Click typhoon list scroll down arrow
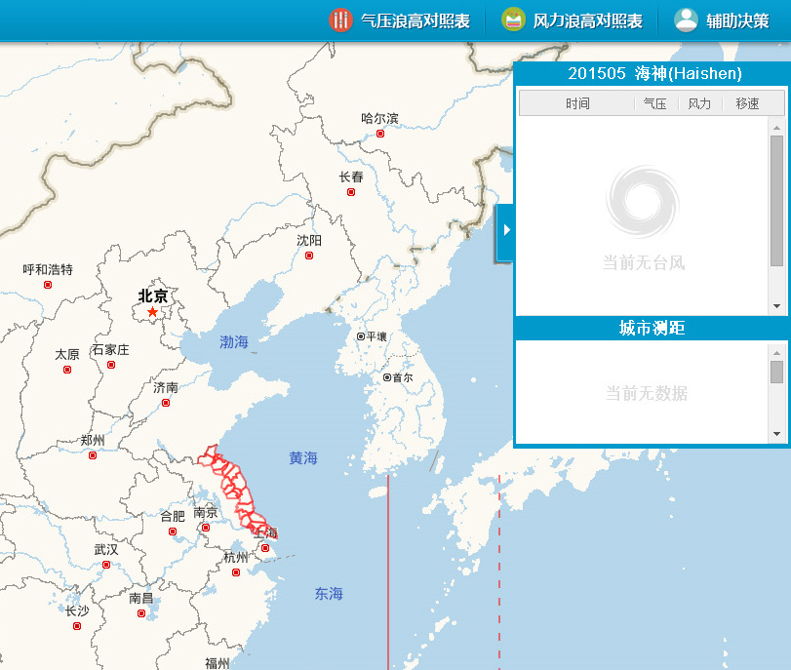 coord(776,306)
